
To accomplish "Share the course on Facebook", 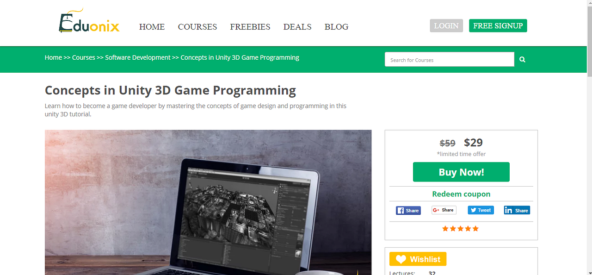I will 408,210.
